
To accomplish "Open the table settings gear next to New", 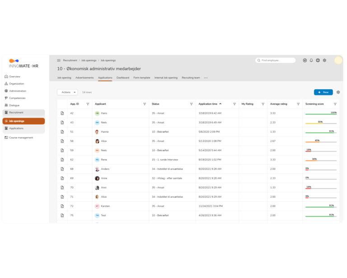I will [338, 92].
